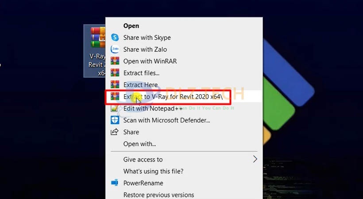This screenshot has width=363, height=199.
Task: Expand the Give access to submenu arrow
Action: pos(255,159)
